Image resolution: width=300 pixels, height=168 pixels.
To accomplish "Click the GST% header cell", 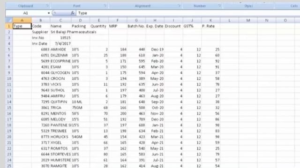I will tap(192, 26).
